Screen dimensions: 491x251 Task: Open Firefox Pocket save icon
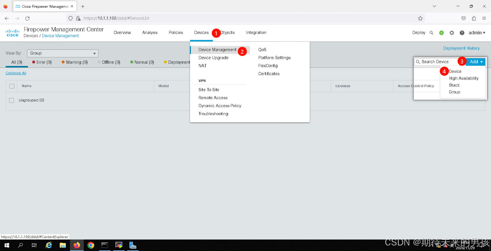click(463, 18)
